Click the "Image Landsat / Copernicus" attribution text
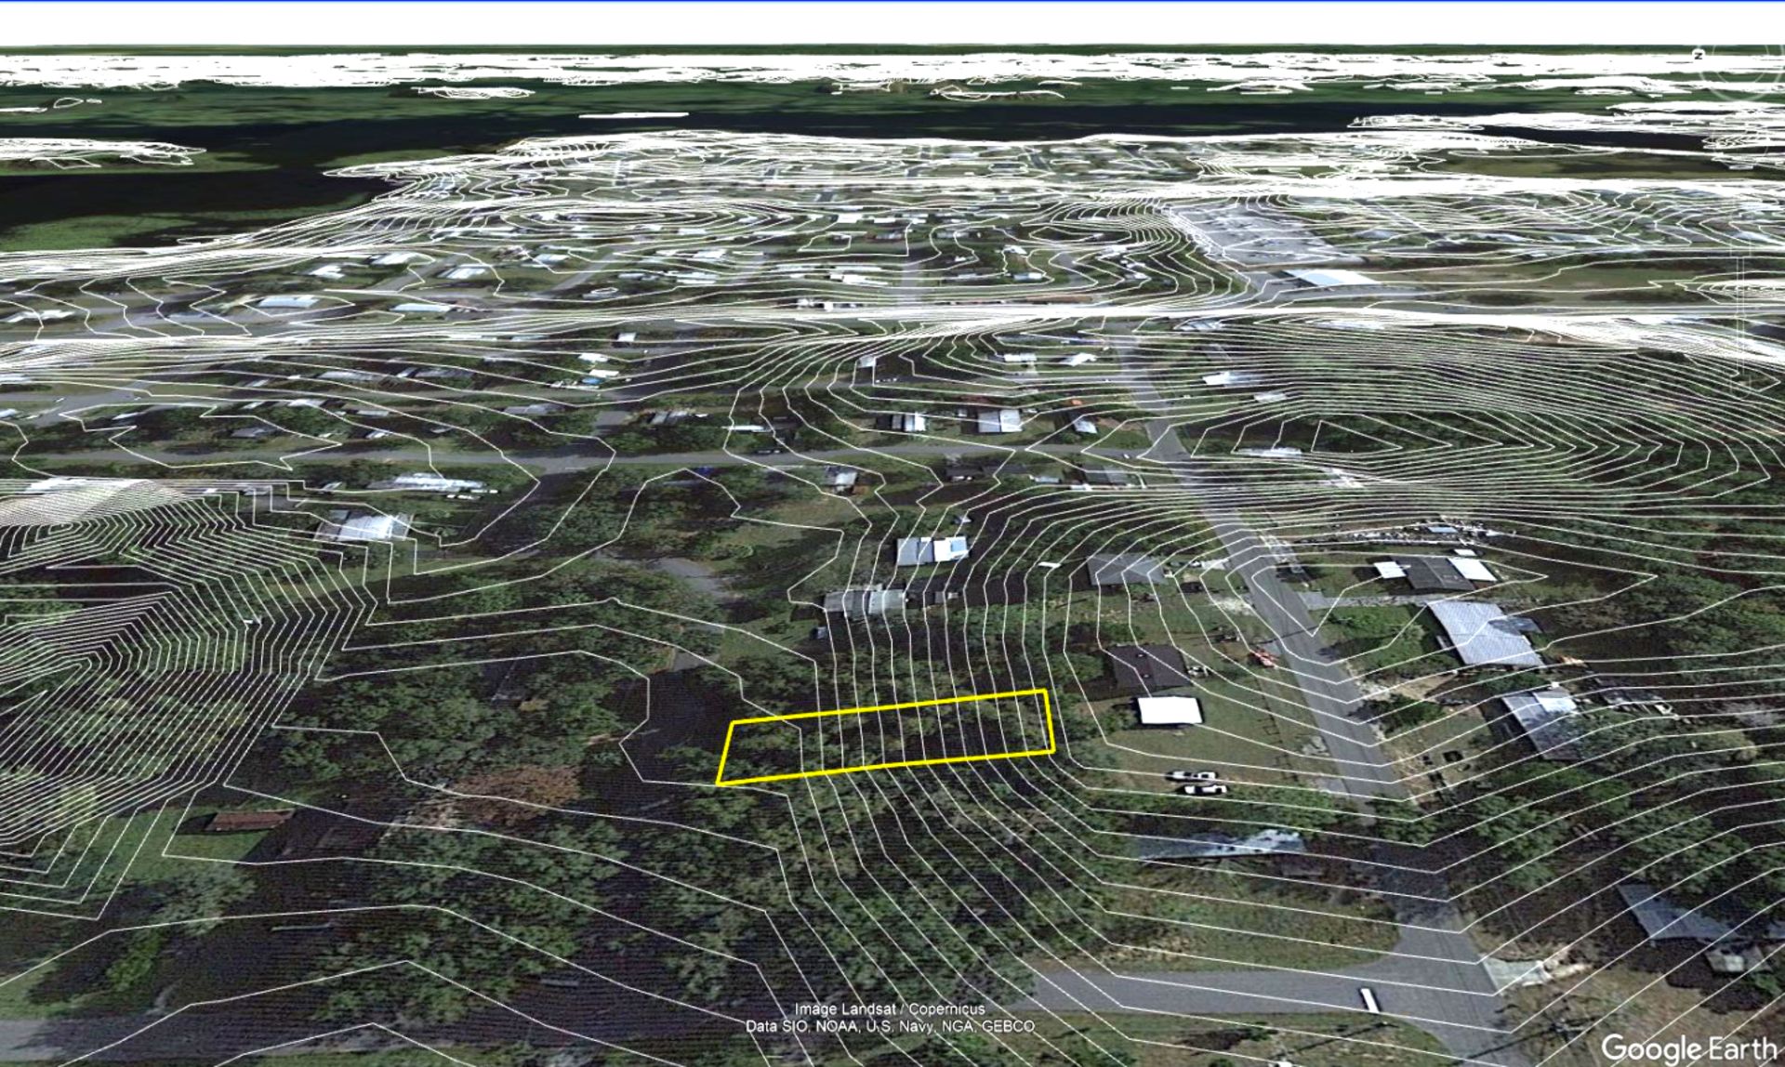Screen dimensions: 1785x1067 (889, 1008)
